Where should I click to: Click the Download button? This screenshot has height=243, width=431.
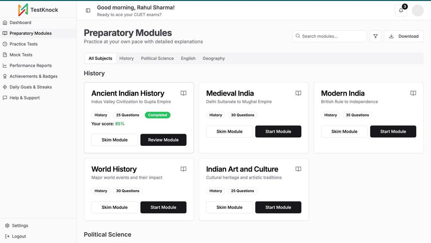pos(404,36)
